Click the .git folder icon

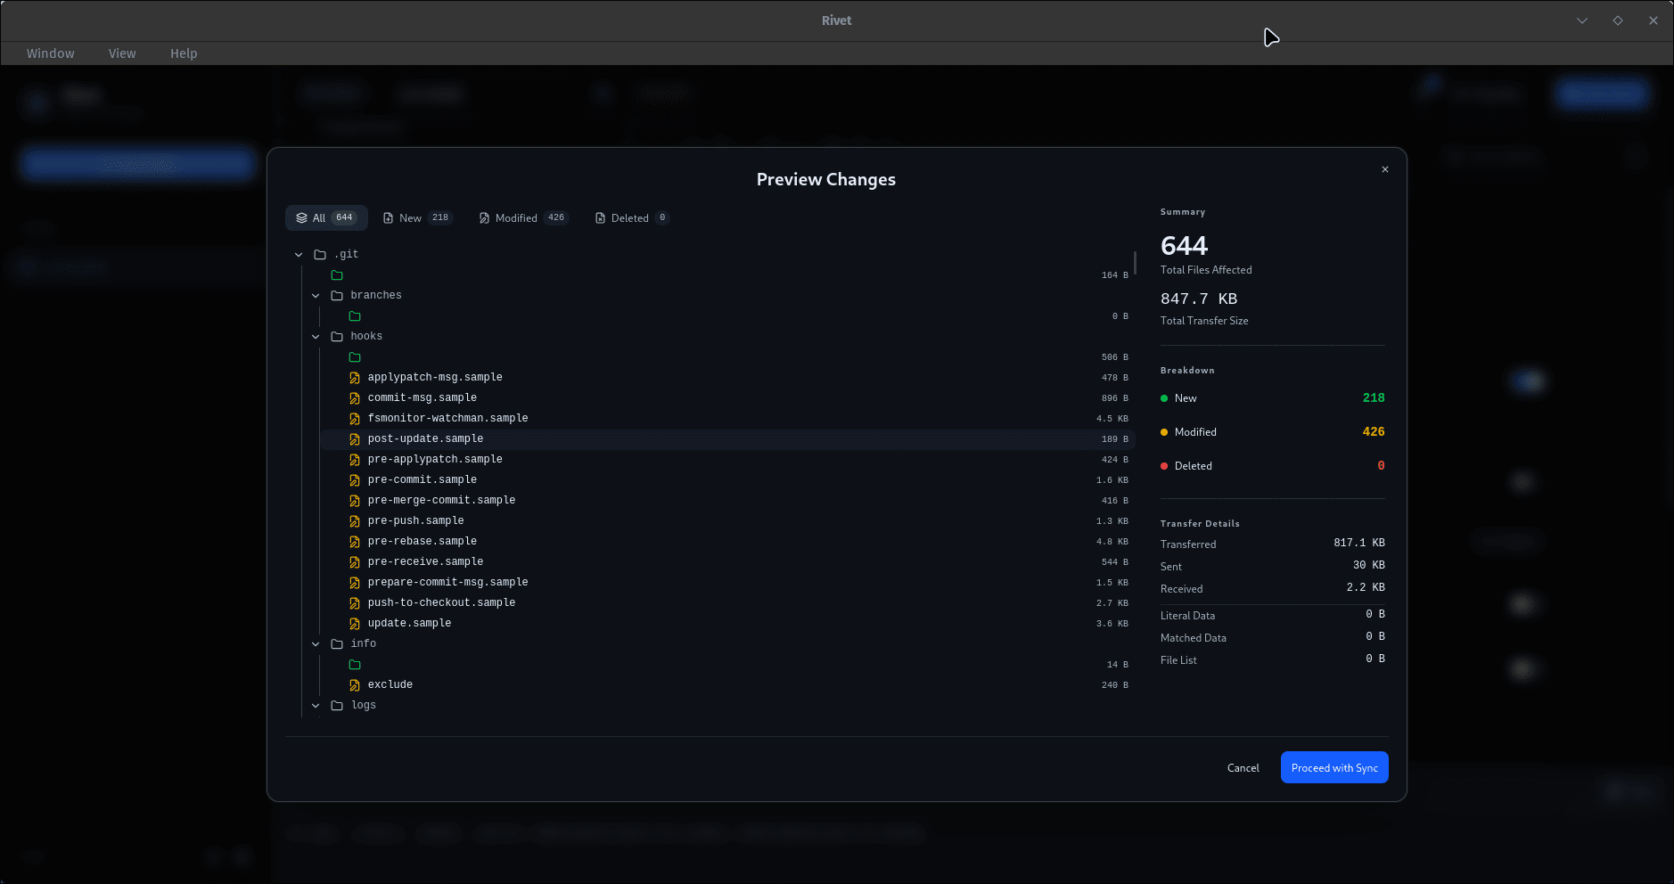point(320,255)
